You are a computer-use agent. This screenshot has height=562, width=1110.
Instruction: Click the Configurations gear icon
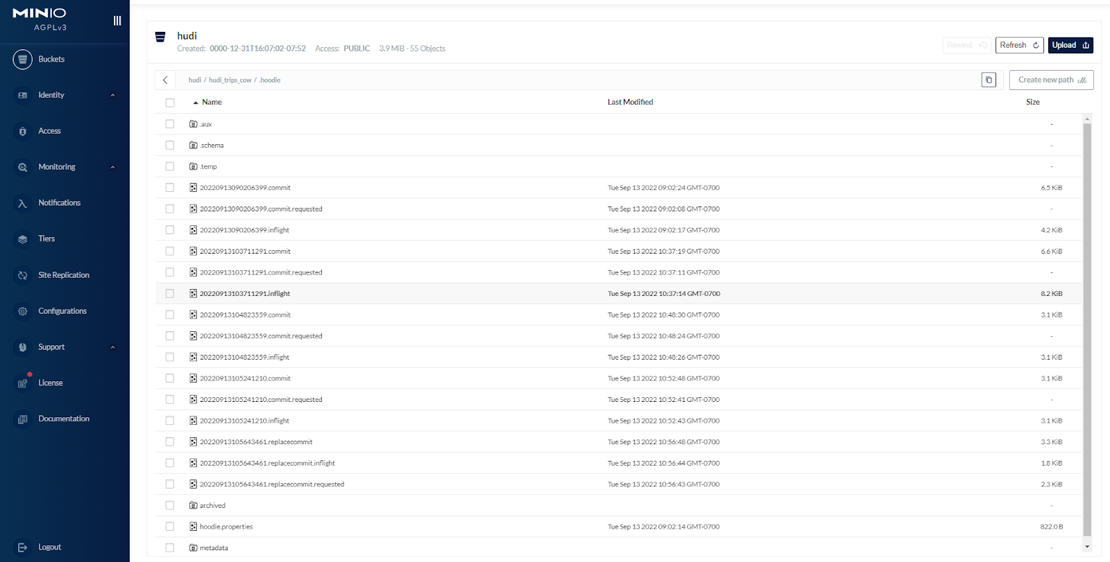23,311
